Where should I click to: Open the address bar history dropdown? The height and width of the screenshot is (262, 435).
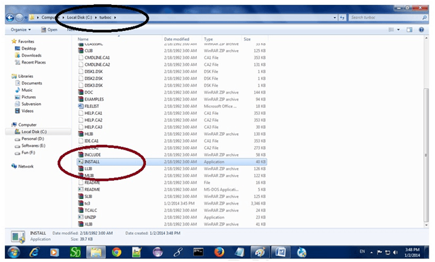tap(328, 18)
